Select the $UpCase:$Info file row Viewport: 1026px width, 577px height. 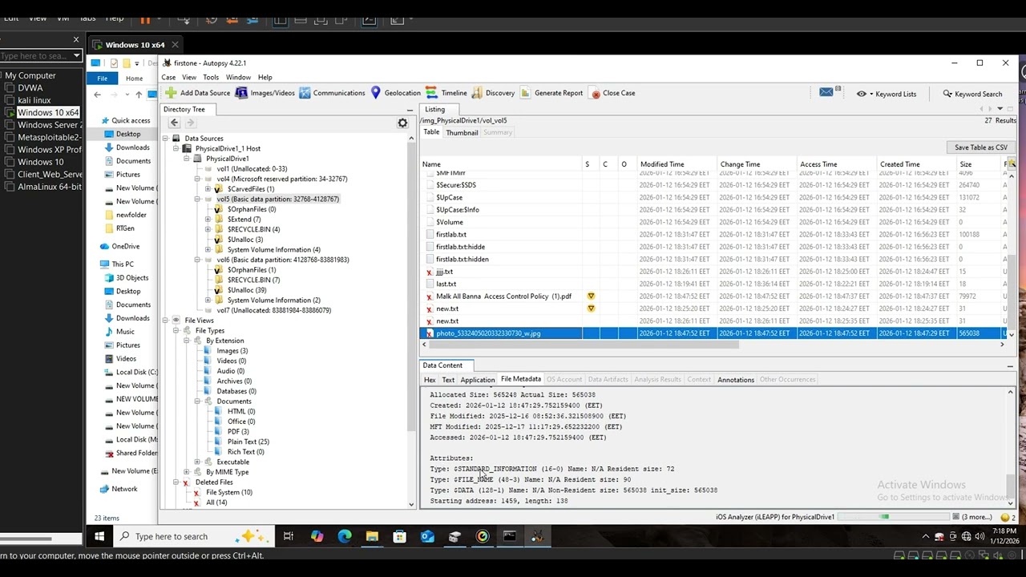pyautogui.click(x=713, y=210)
